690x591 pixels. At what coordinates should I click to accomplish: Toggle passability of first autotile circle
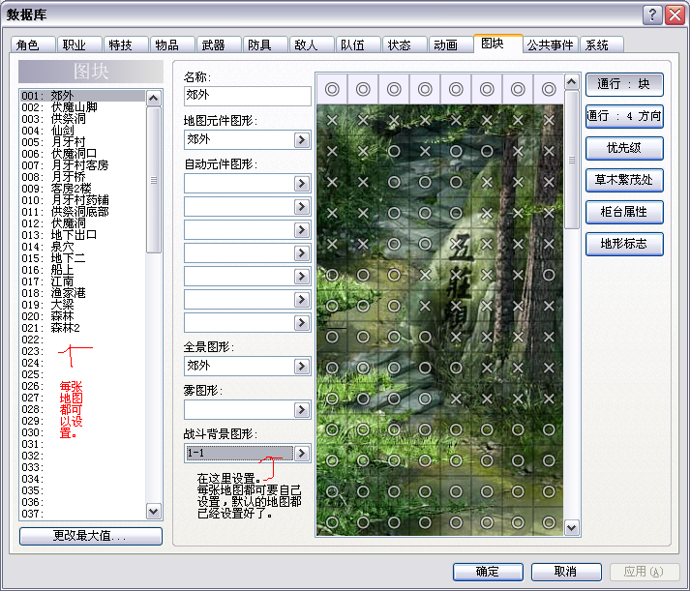point(332,90)
